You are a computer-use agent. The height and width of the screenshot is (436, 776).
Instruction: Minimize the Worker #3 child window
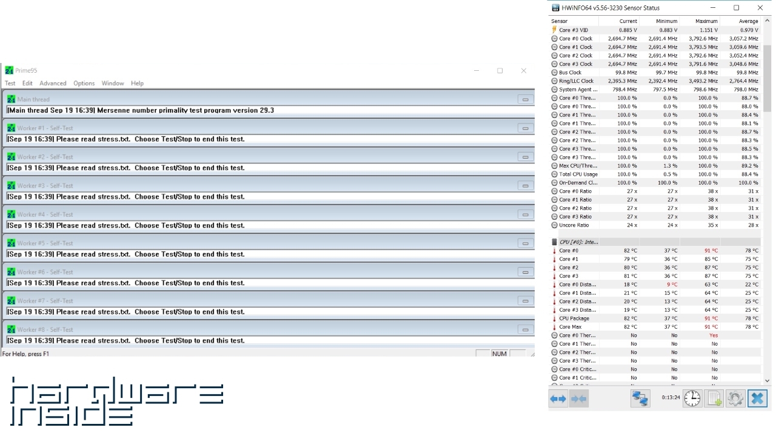coord(525,185)
